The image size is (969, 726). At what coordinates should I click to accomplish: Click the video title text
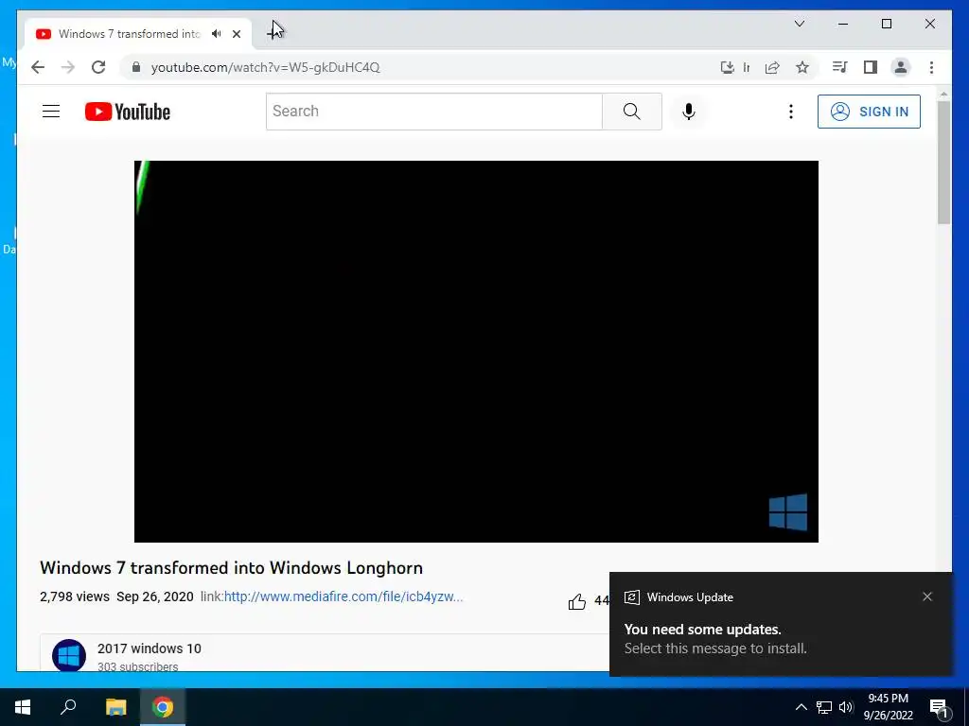231,568
